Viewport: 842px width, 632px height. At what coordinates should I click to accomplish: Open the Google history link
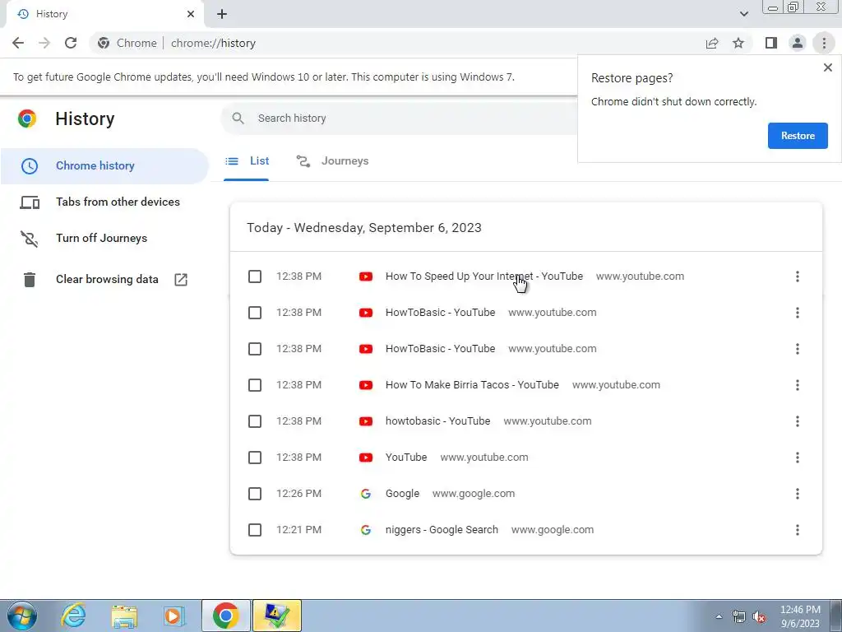[x=402, y=494]
